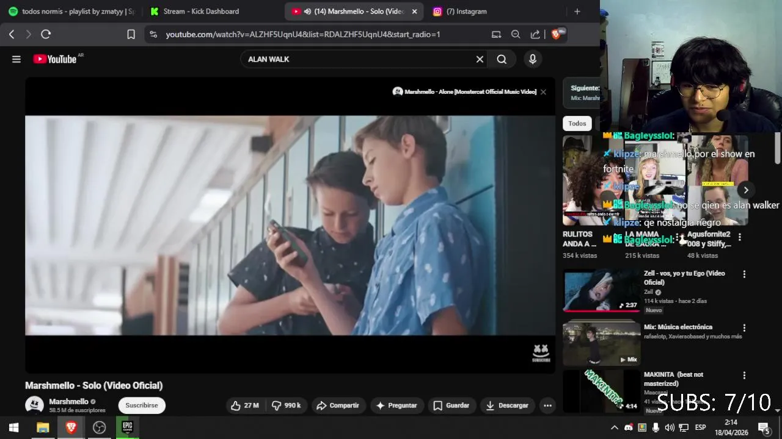Open File Explorer from taskbar
782x439 pixels.
[43, 427]
